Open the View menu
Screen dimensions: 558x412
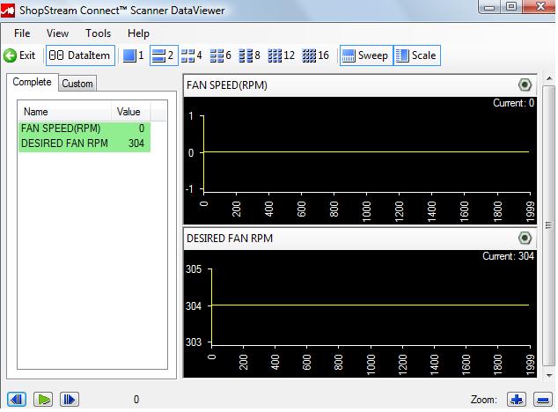(x=57, y=33)
